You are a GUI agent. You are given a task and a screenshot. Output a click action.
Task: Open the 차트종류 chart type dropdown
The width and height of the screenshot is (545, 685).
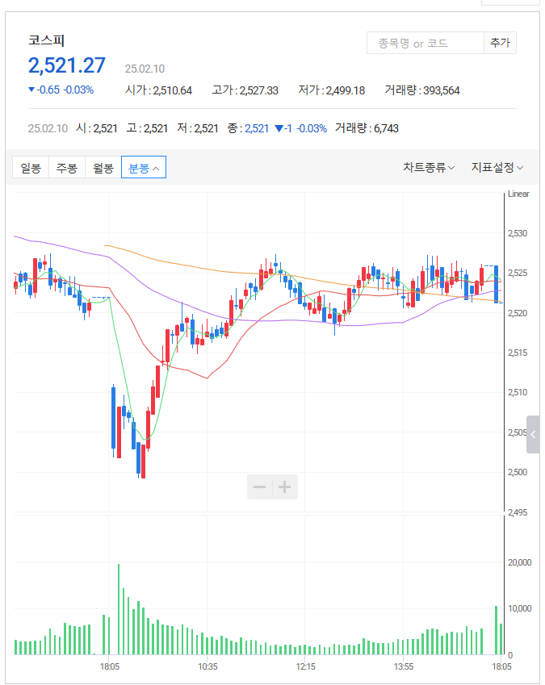tap(428, 167)
